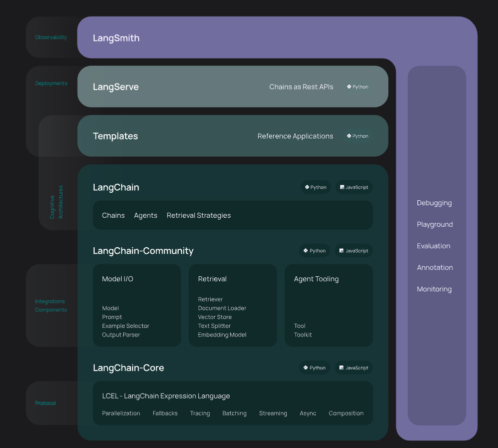Viewport: 498px width, 448px height.
Task: Select the LangServe title
Action: point(116,87)
